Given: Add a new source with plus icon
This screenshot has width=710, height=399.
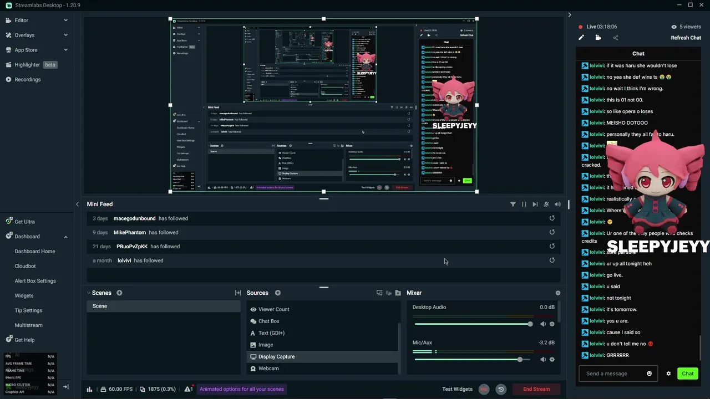Looking at the screenshot, I should 278,293.
